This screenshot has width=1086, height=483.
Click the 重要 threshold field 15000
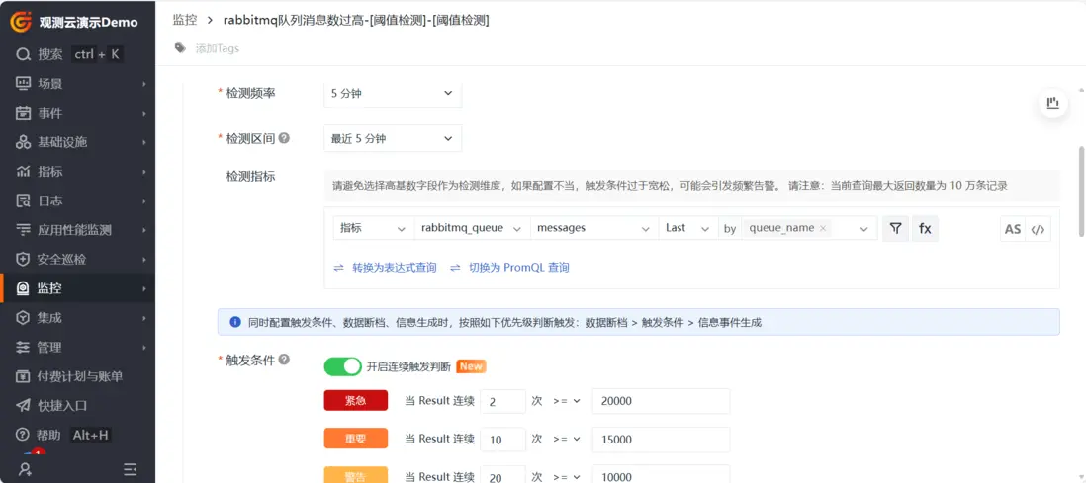pyautogui.click(x=661, y=440)
